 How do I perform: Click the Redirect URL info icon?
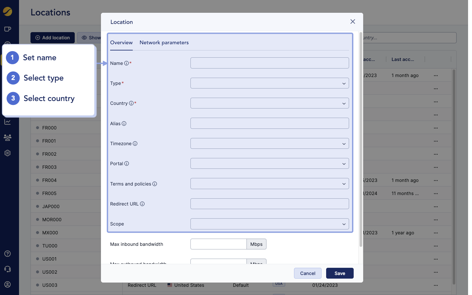click(142, 204)
